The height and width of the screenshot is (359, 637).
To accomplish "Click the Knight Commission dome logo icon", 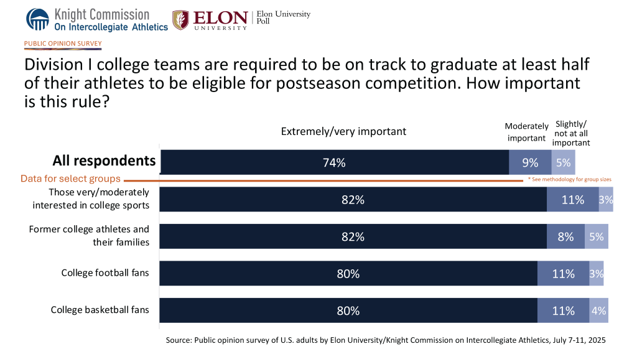I will (37, 19).
